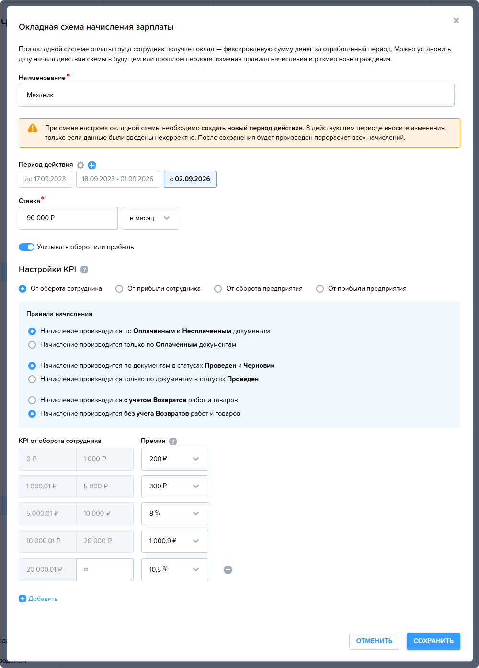Image resolution: width=479 pixels, height=668 pixels.
Task: Choose accrual by Оплаченным и Неоплаченным documents
Action: (x=32, y=331)
